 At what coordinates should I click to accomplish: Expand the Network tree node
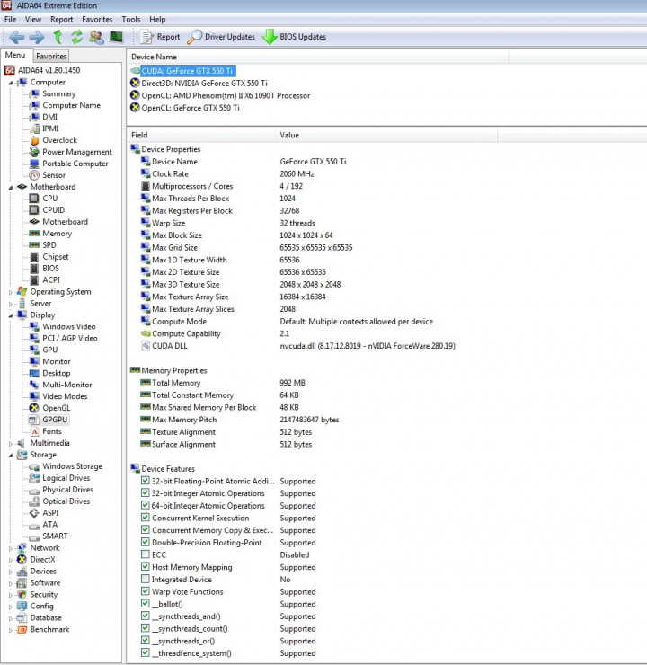coord(11,548)
